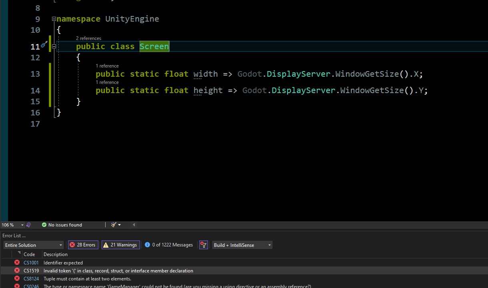Click the 2 references CodeLens above Screen class
The height and width of the screenshot is (288, 488).
pos(88,38)
